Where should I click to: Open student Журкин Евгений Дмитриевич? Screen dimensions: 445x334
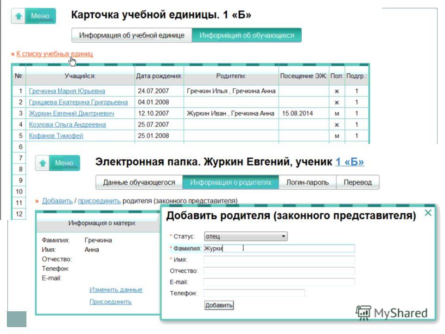[x=71, y=113]
